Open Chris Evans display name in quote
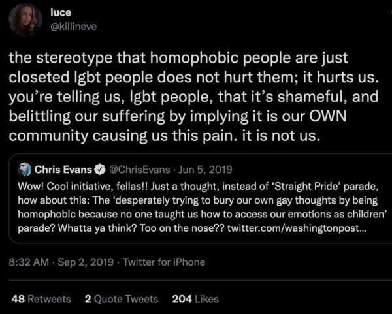 [x=64, y=170]
